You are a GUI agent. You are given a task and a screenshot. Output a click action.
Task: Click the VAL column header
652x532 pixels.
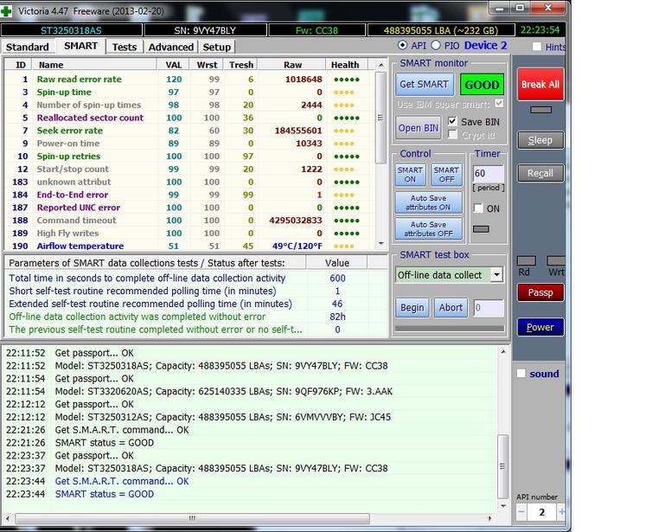[x=174, y=65]
